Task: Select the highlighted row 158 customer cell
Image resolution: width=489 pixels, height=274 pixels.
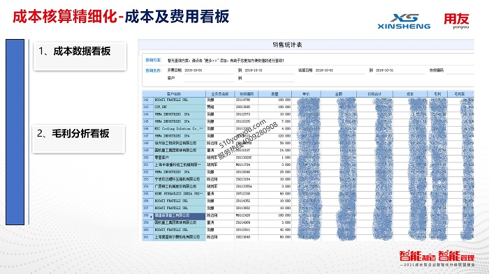Action: pyautogui.click(x=180, y=215)
